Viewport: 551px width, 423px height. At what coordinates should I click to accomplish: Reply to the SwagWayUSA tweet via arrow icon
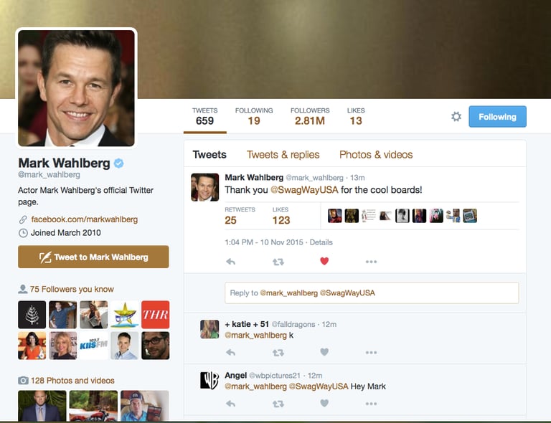coord(230,262)
